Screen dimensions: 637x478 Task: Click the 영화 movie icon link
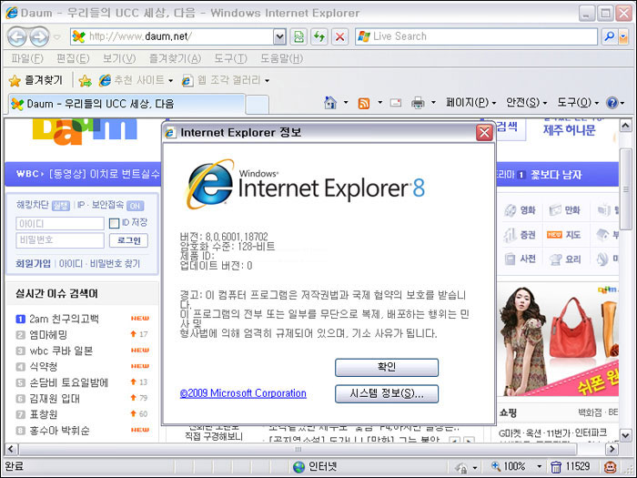pyautogui.click(x=520, y=210)
